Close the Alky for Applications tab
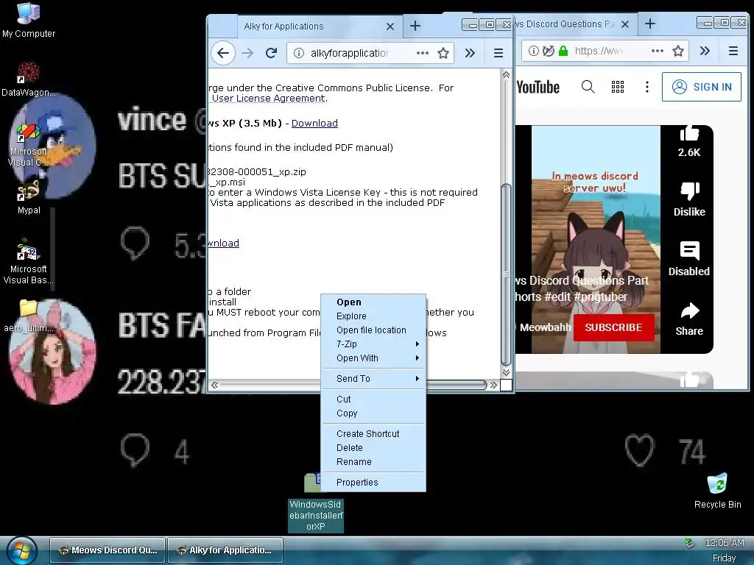The image size is (754, 565). pyautogui.click(x=390, y=26)
